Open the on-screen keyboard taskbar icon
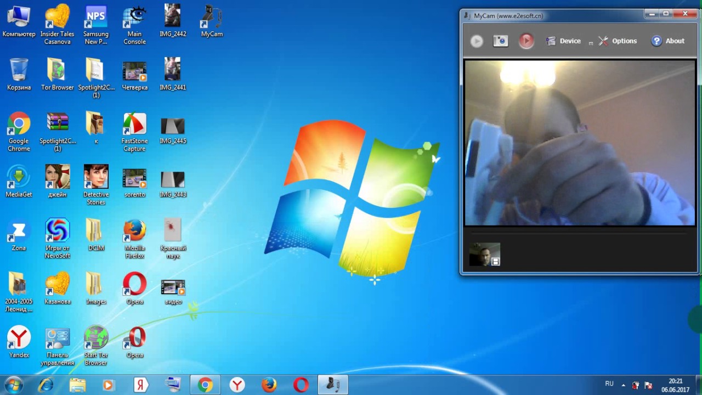 (x=173, y=385)
